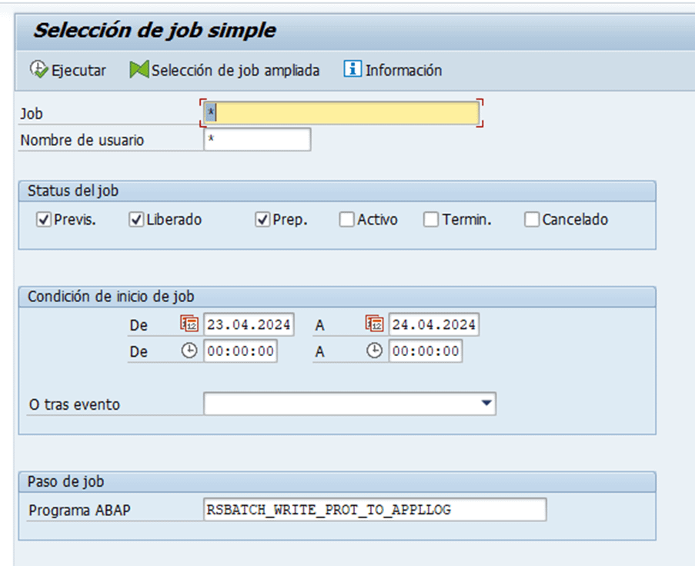695x566 pixels.
Task: Open calendar icon for start date De
Action: point(189,325)
